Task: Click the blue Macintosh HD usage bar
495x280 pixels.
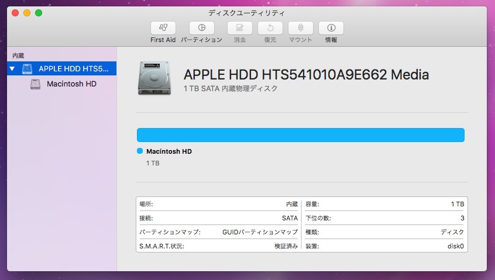Action: coord(301,135)
